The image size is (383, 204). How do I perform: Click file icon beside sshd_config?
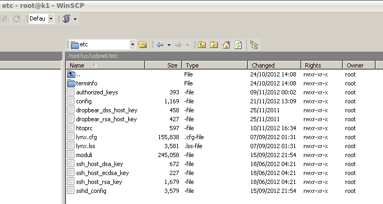pyautogui.click(x=71, y=191)
